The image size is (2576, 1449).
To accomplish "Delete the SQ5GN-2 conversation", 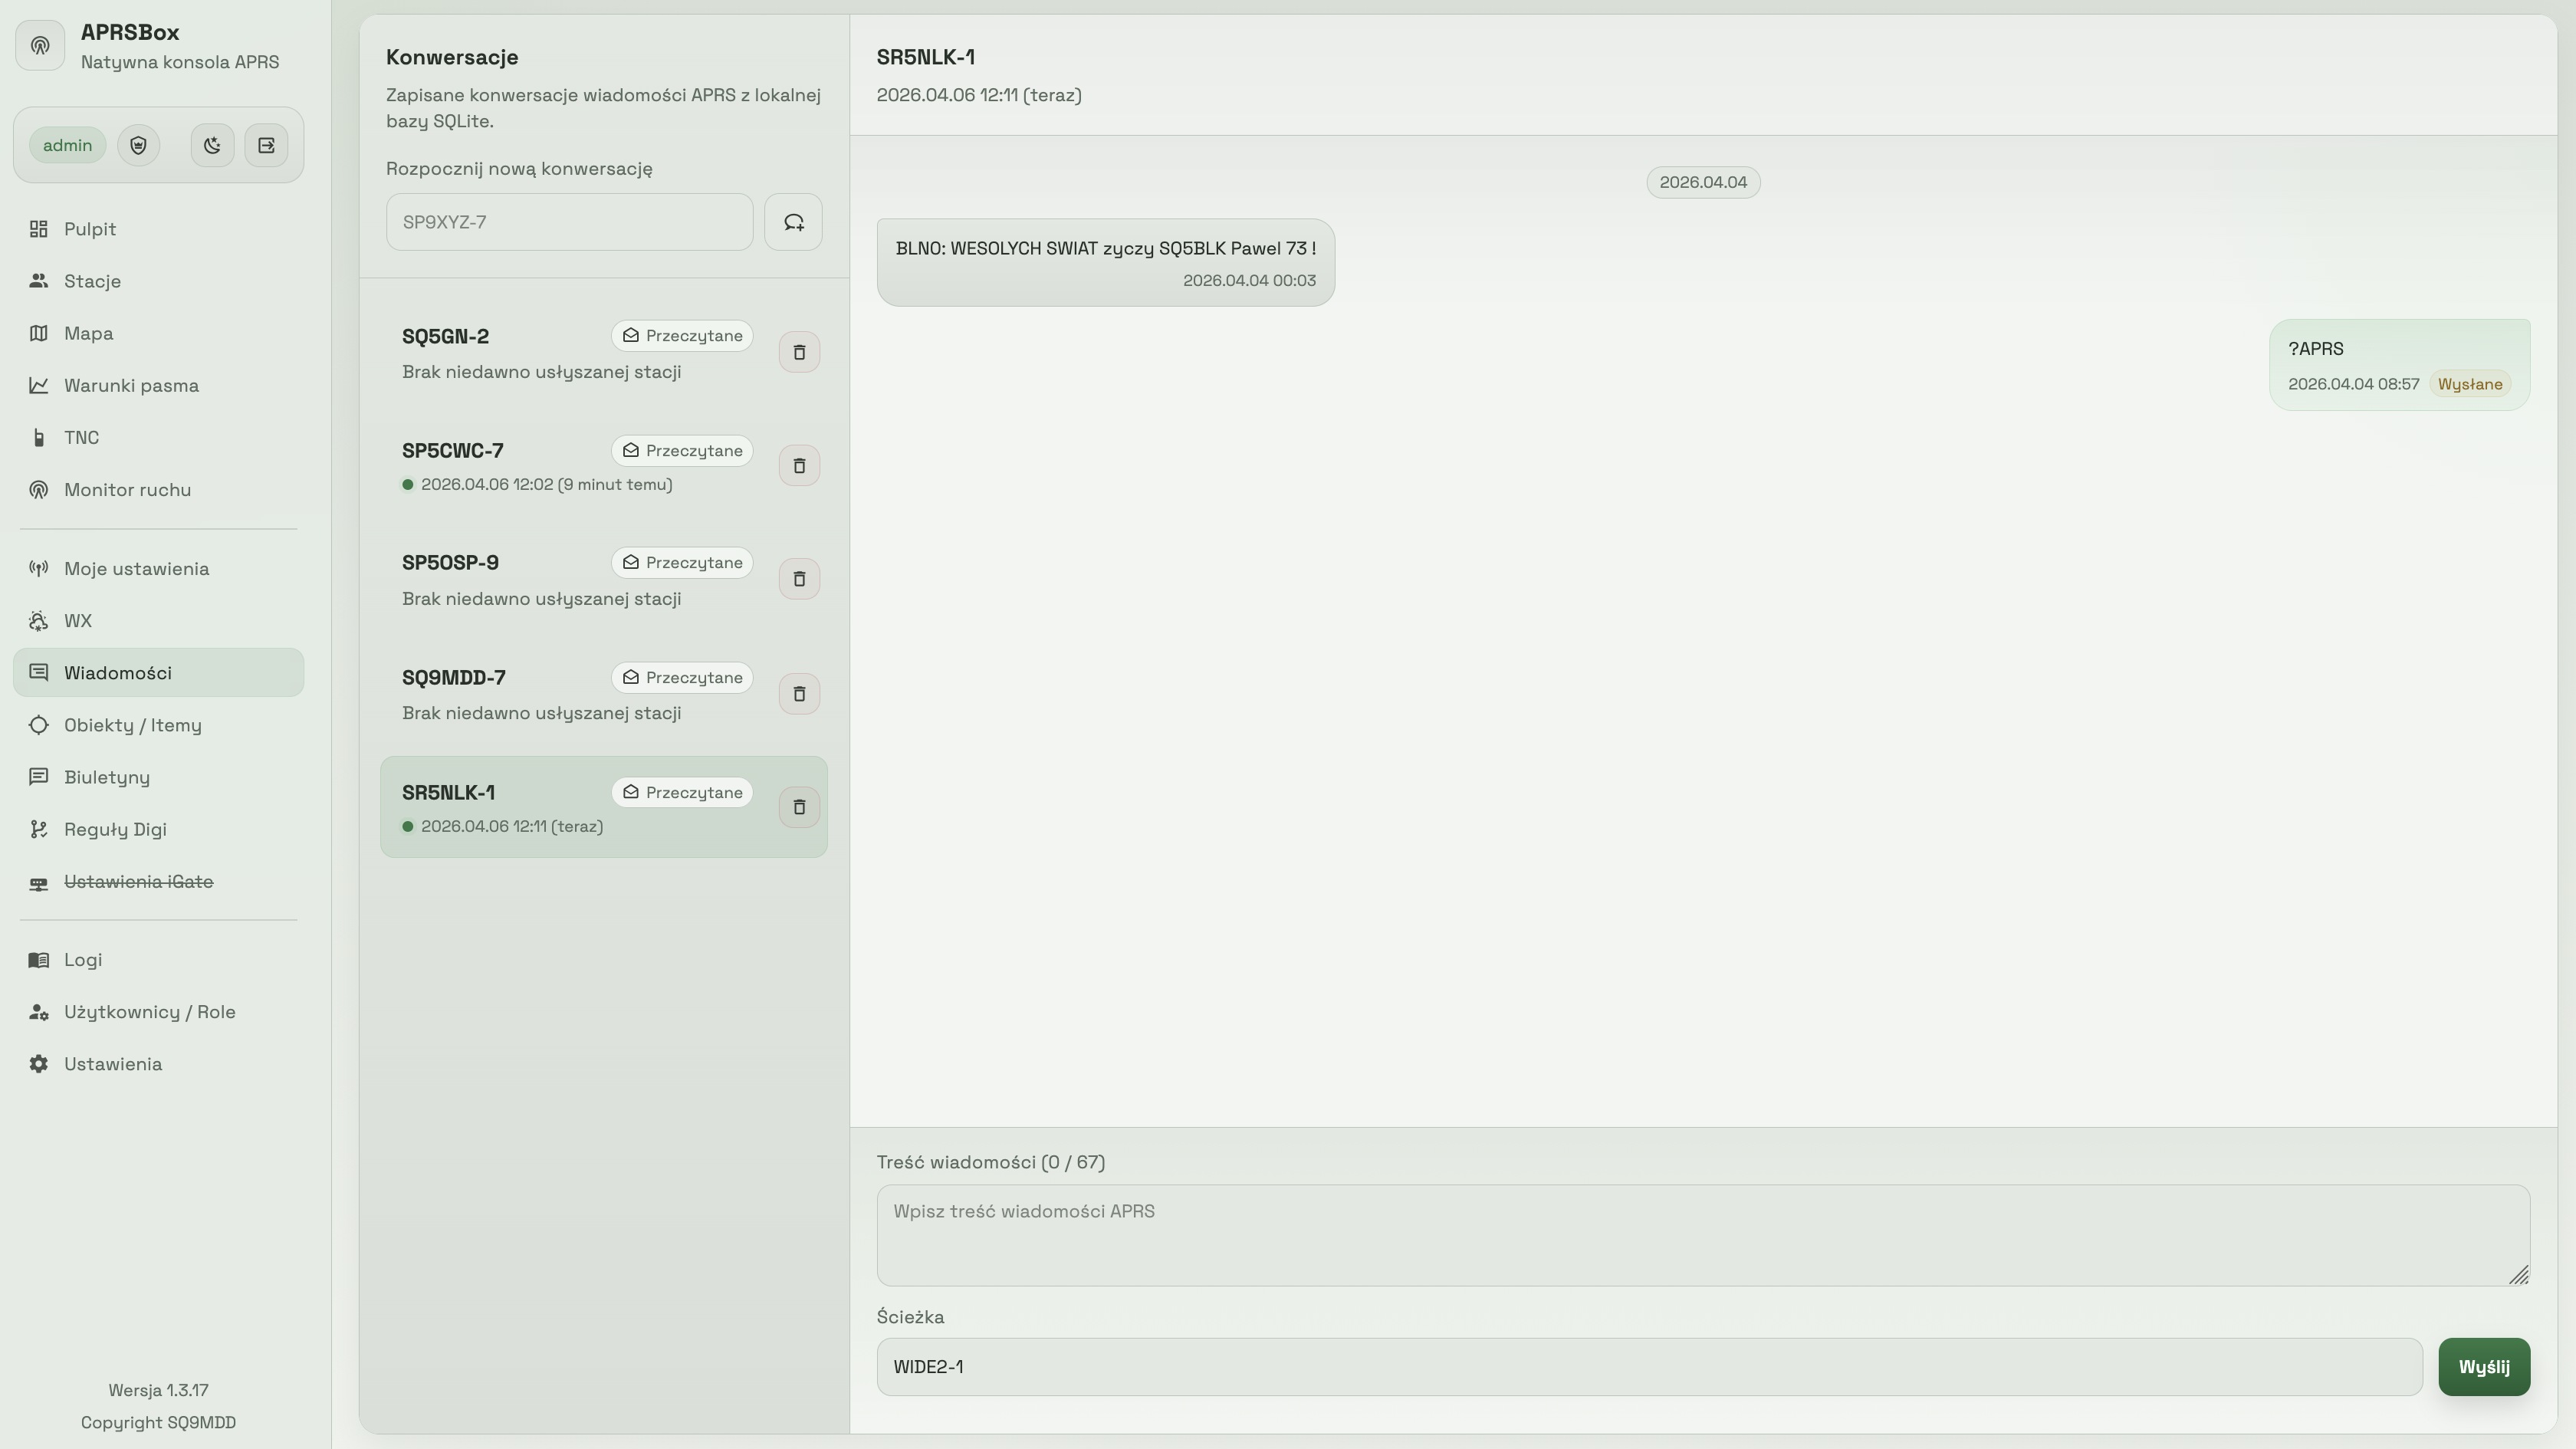I will (799, 352).
